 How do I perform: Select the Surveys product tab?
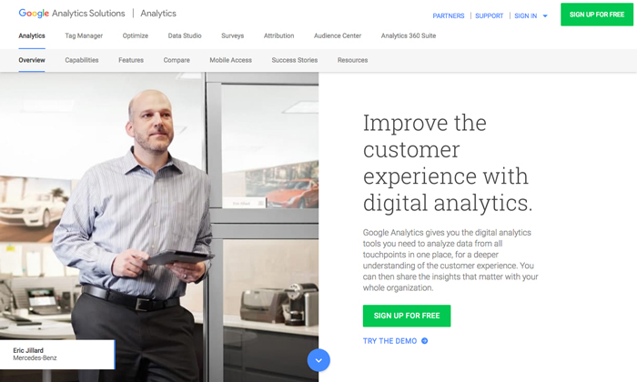coord(232,35)
